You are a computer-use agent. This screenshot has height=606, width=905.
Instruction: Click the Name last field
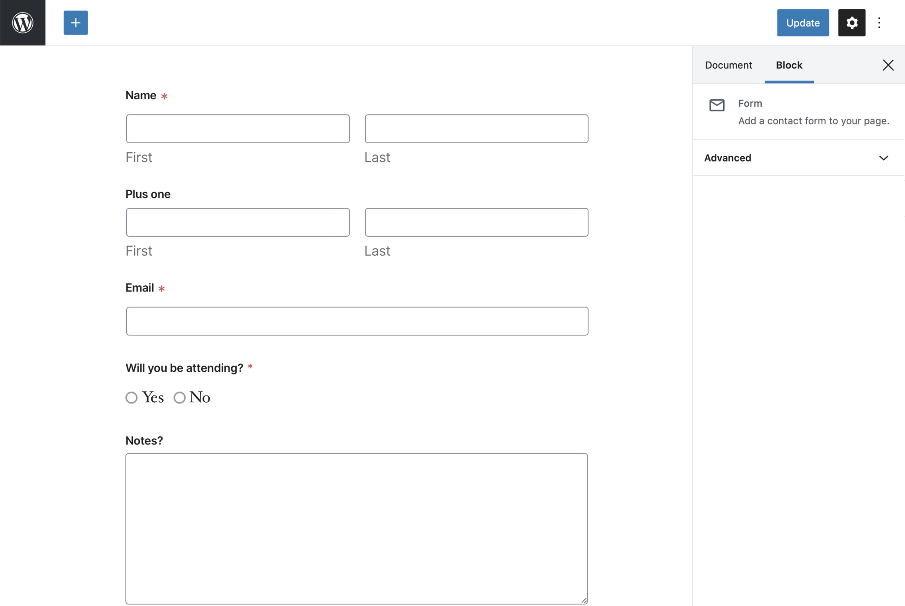click(x=476, y=129)
